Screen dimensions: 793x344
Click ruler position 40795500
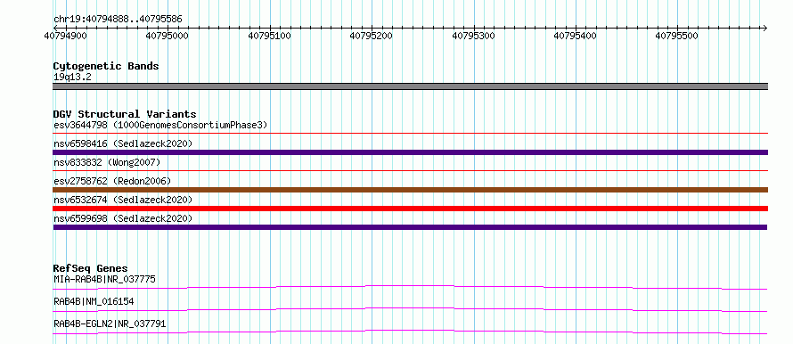(x=676, y=36)
